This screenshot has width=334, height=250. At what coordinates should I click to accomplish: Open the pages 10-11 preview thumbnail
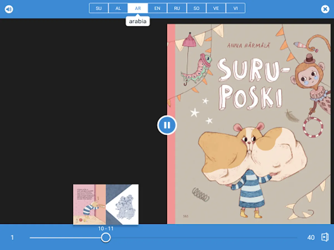106,204
